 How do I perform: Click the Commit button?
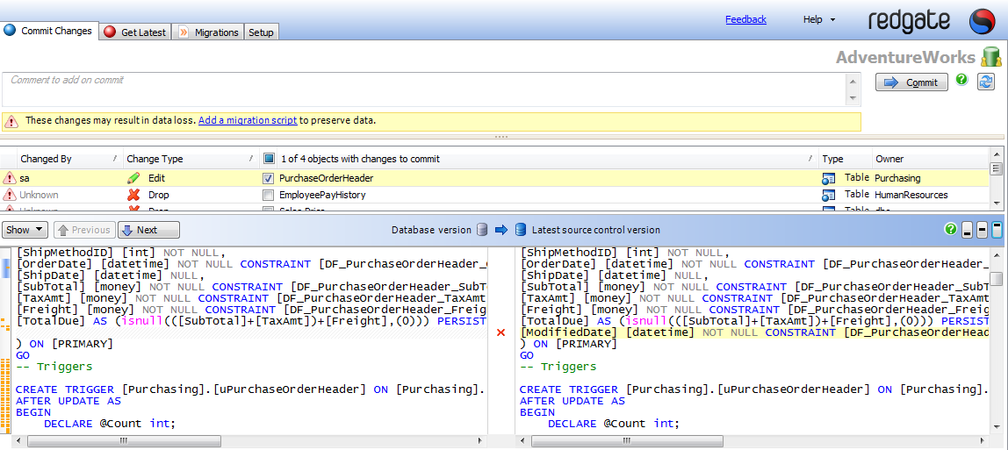[x=911, y=82]
